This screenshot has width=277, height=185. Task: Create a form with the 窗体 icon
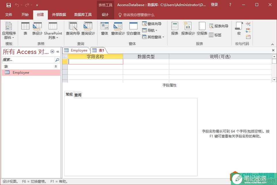[105, 29]
